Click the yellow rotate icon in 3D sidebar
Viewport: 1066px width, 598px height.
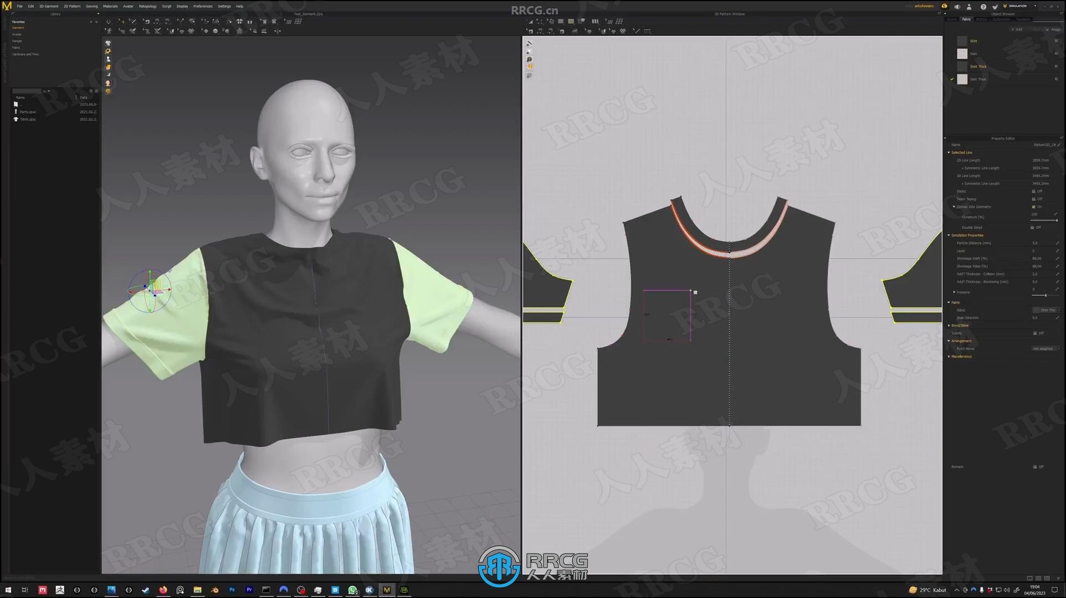(108, 51)
